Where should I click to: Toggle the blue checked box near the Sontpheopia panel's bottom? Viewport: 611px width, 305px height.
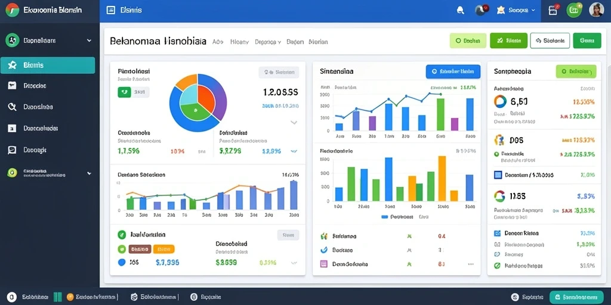click(x=497, y=234)
